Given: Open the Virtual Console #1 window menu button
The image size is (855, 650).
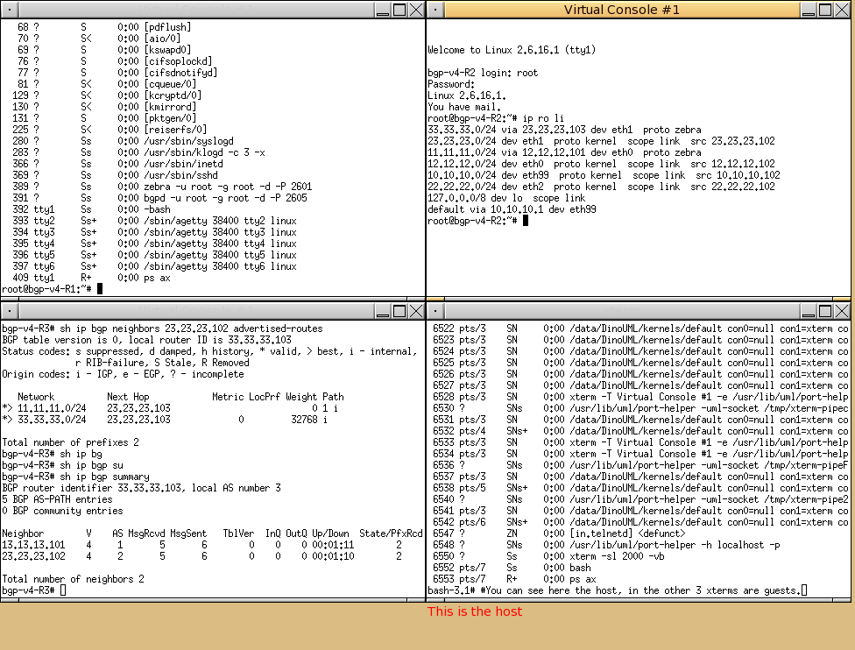Looking at the screenshot, I should [435, 10].
